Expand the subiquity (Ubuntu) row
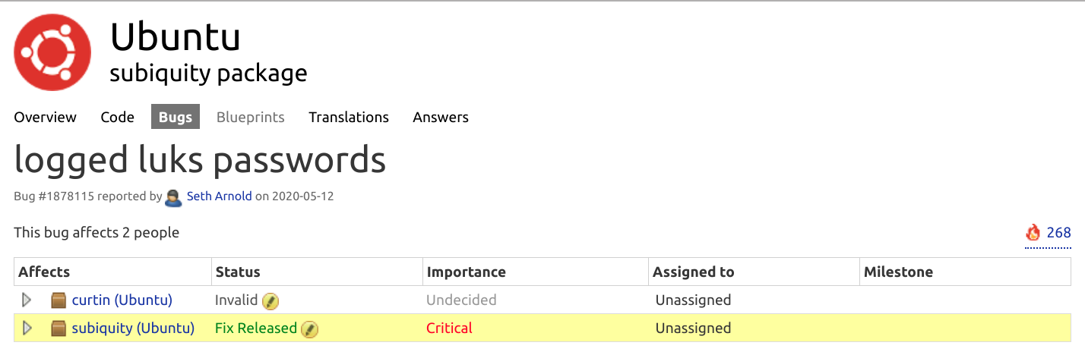 27,328
